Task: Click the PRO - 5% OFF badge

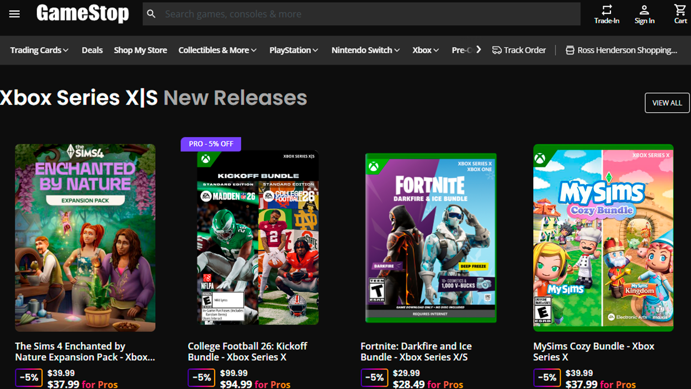Action: (x=210, y=144)
